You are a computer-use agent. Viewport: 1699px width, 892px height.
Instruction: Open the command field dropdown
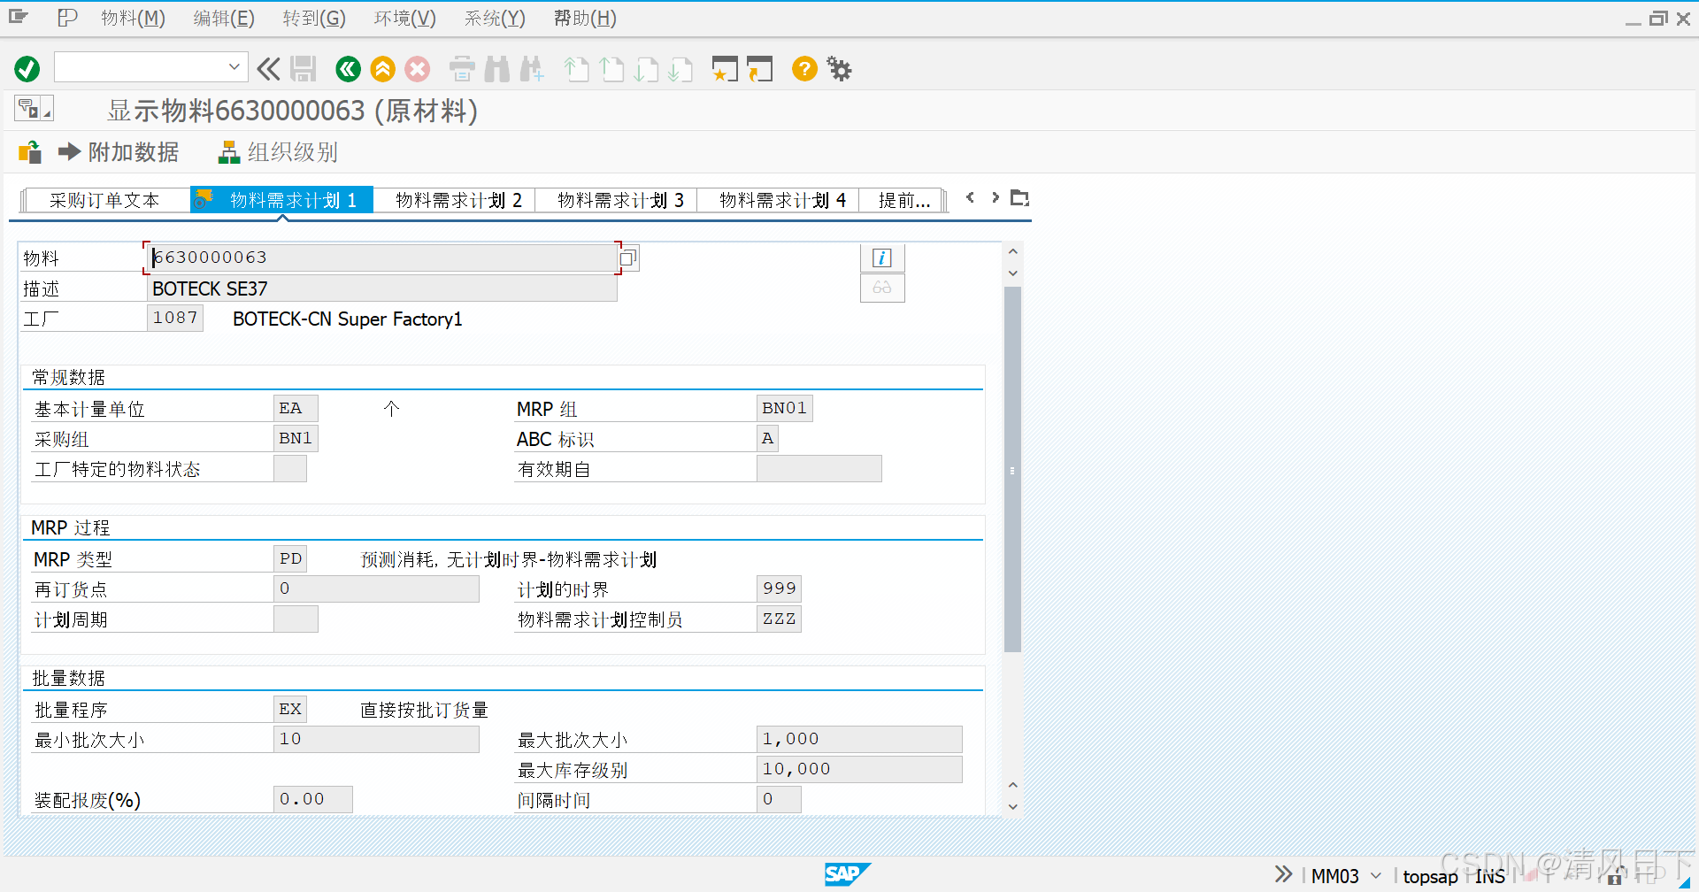point(234,66)
